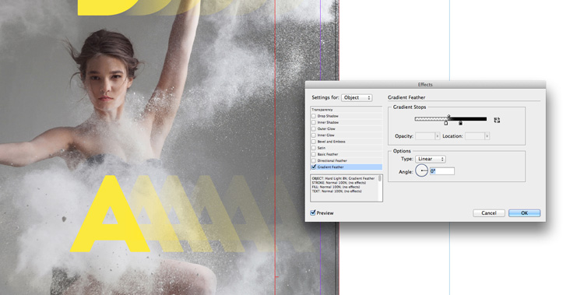The height and width of the screenshot is (295, 584).
Task: Select the Drop Shadow effect label
Action: point(328,116)
